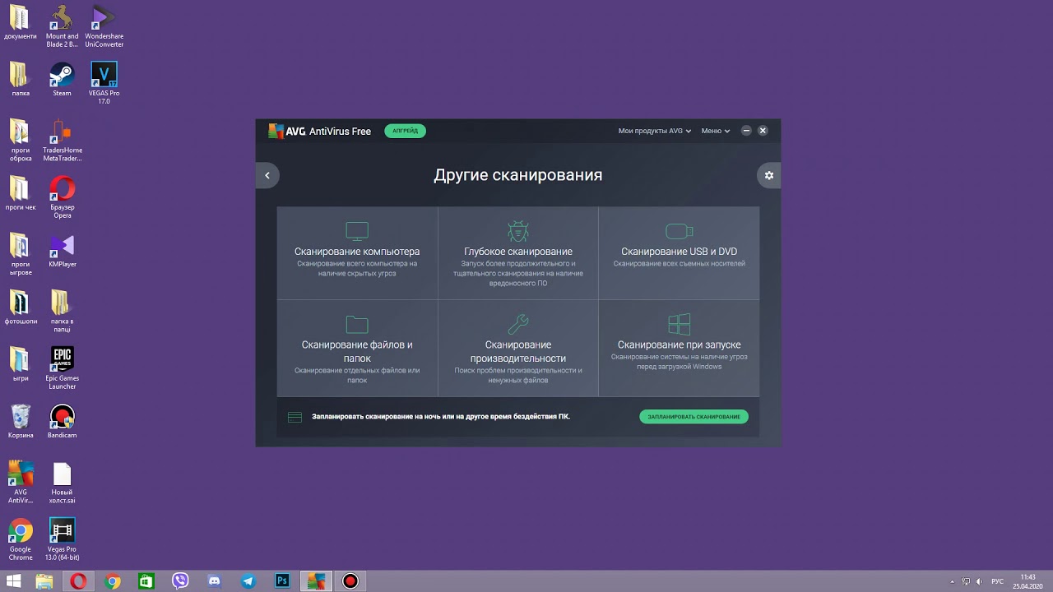Open the taskbar clock and calendar
Screen dimensions: 1053x592
click(x=1027, y=581)
